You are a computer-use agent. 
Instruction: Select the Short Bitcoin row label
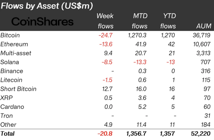pyautogui.click(x=18, y=89)
